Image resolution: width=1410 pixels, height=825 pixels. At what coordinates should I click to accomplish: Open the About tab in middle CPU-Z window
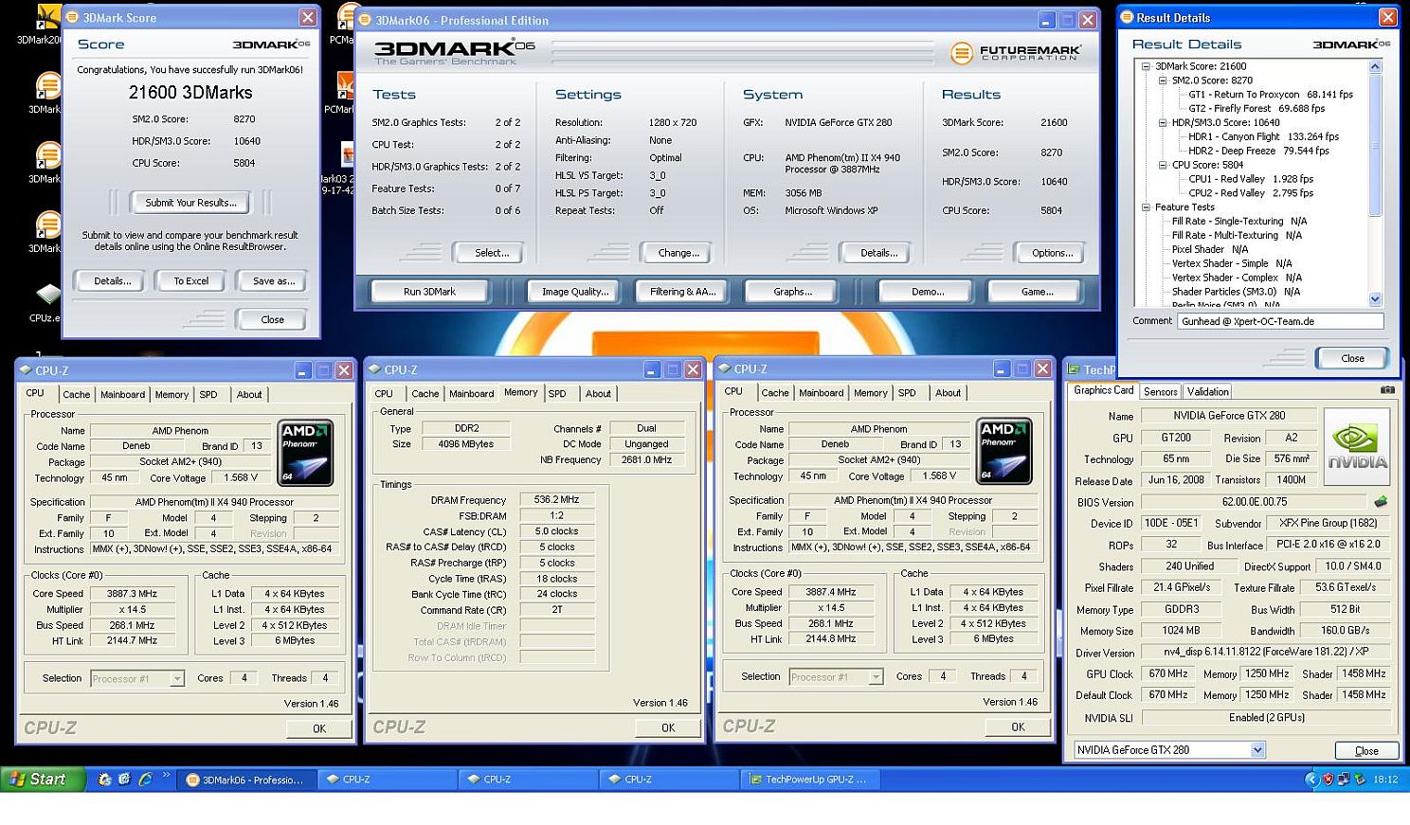(x=598, y=393)
